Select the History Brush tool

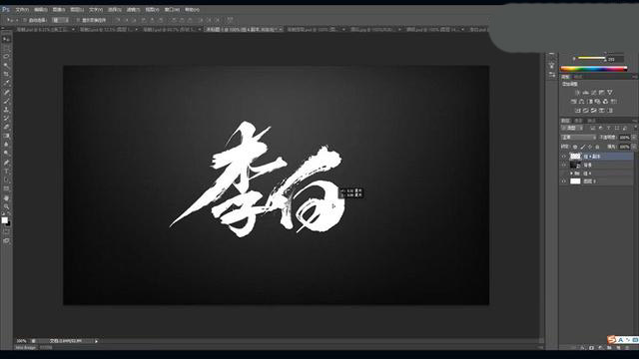coord(6,119)
